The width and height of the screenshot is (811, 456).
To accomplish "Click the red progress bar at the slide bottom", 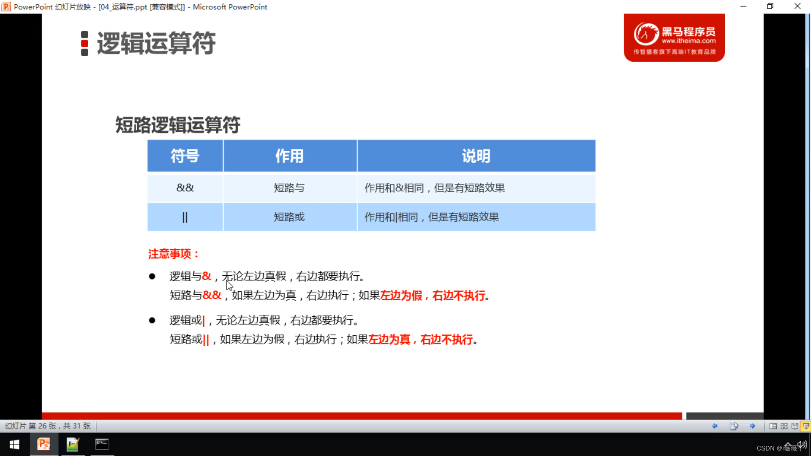I will coord(362,416).
